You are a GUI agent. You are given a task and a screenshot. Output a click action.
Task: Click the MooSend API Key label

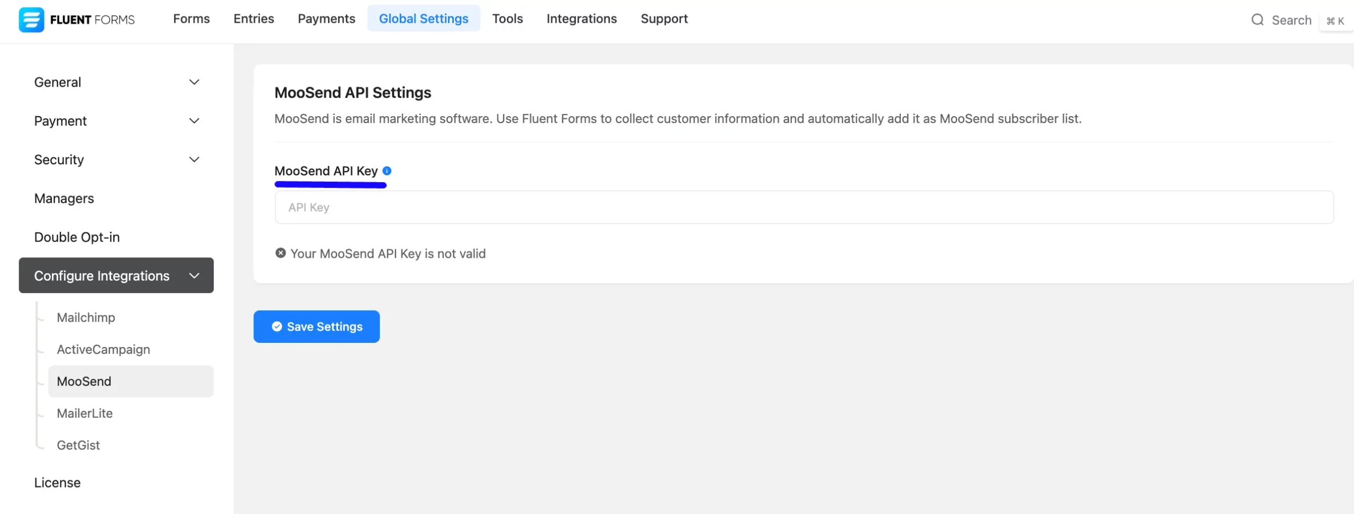(x=326, y=171)
